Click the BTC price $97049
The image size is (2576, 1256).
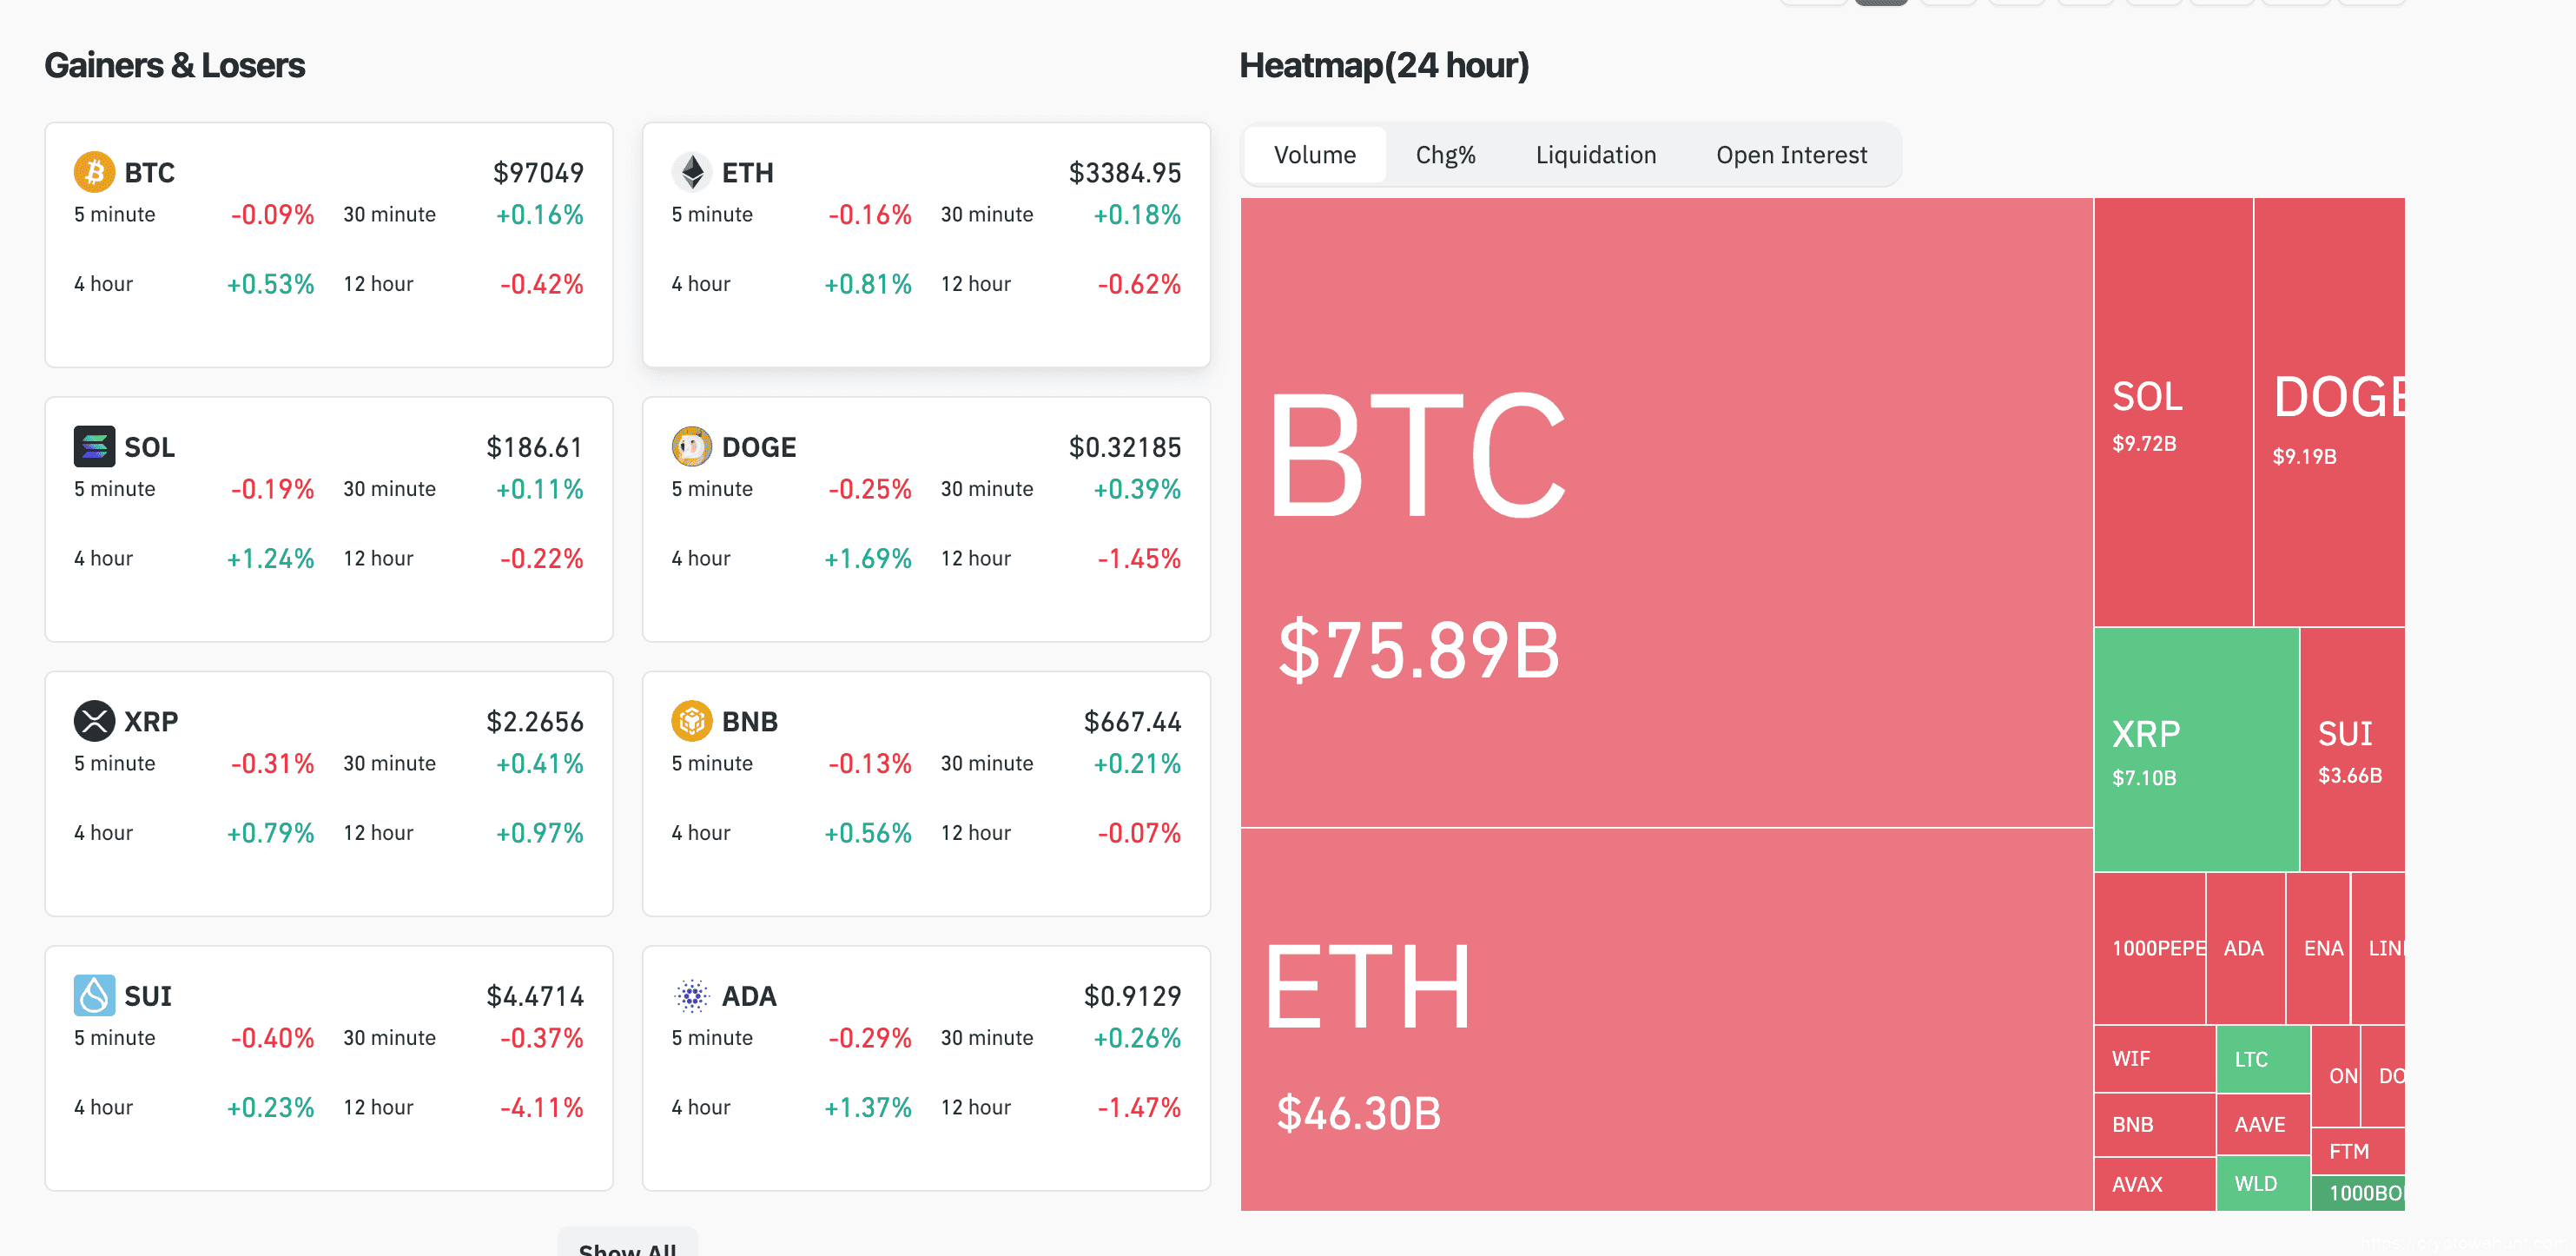pos(538,173)
